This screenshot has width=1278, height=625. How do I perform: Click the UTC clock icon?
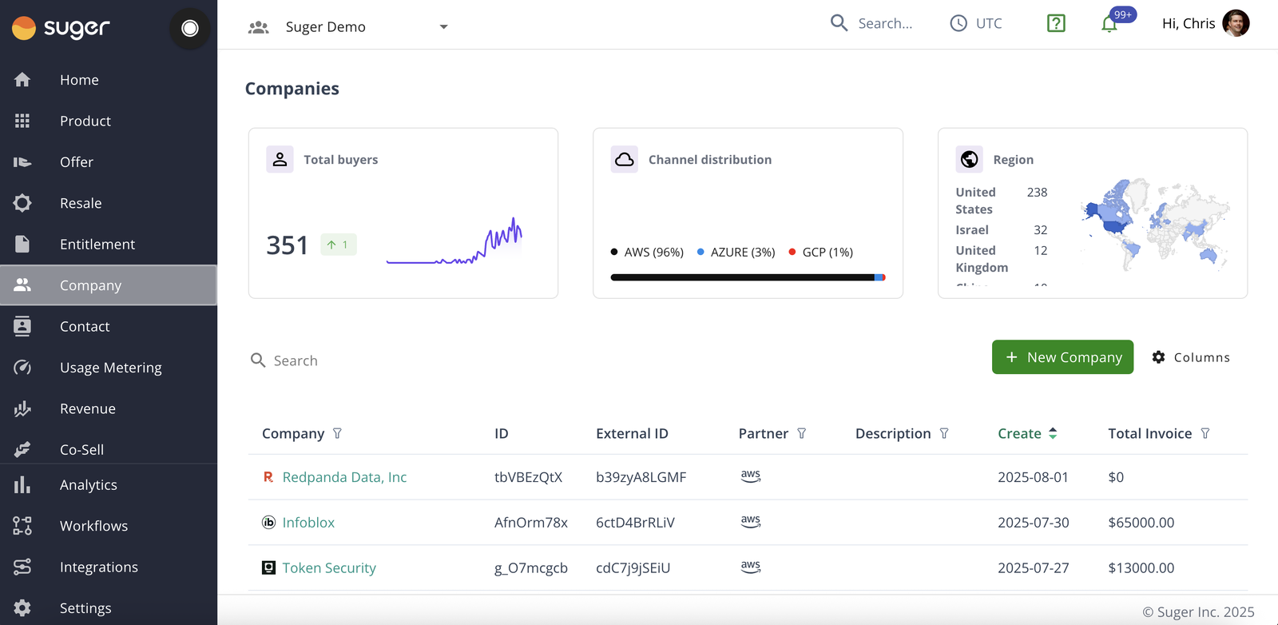[x=958, y=23]
